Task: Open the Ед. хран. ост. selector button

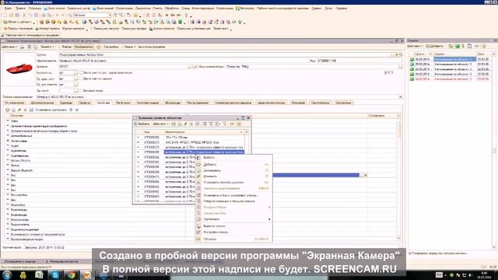Action: coord(76,79)
